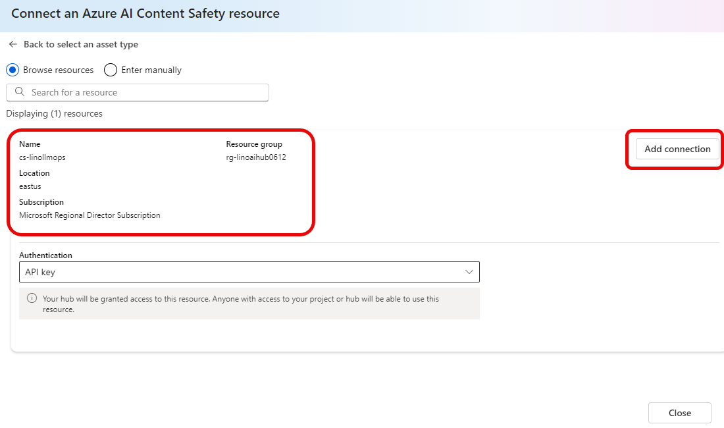Screen dimensions: 724x428
Task: Click the search magnifier icon
Action: pos(18,92)
